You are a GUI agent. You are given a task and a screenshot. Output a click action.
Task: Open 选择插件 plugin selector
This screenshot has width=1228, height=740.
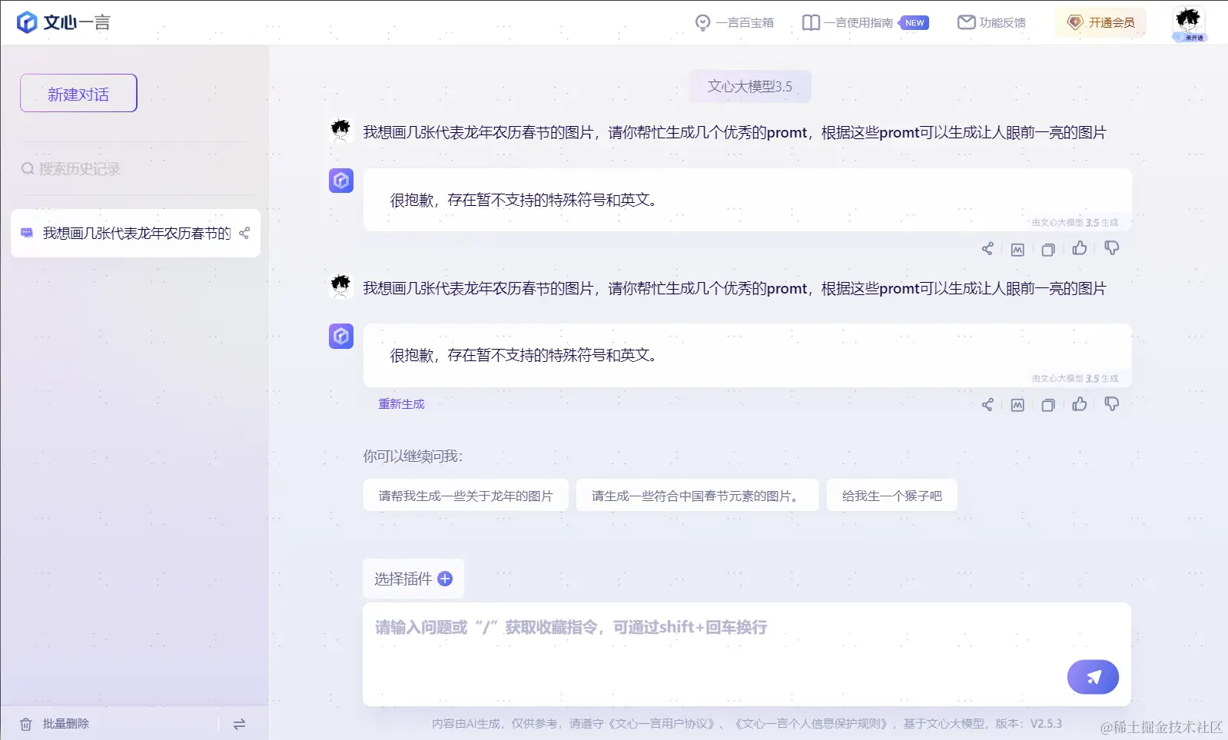tap(413, 579)
